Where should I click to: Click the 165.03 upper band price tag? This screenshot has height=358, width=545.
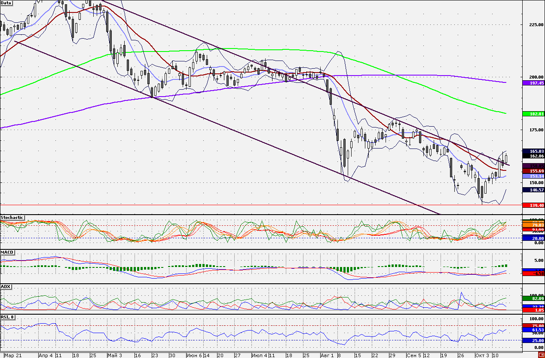click(533, 151)
